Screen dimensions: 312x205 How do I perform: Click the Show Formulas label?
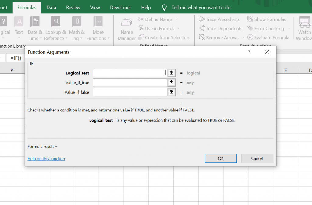point(270,19)
